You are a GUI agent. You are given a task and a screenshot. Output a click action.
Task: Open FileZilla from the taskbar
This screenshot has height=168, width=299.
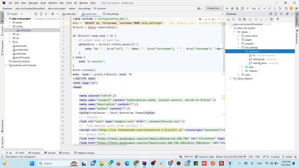click(x=221, y=163)
